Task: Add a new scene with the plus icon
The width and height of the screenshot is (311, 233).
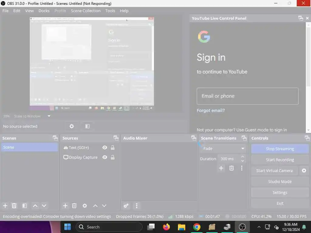Action: tap(5, 206)
